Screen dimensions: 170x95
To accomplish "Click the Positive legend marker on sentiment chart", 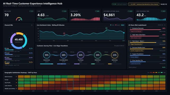I will click(x=111, y=25).
